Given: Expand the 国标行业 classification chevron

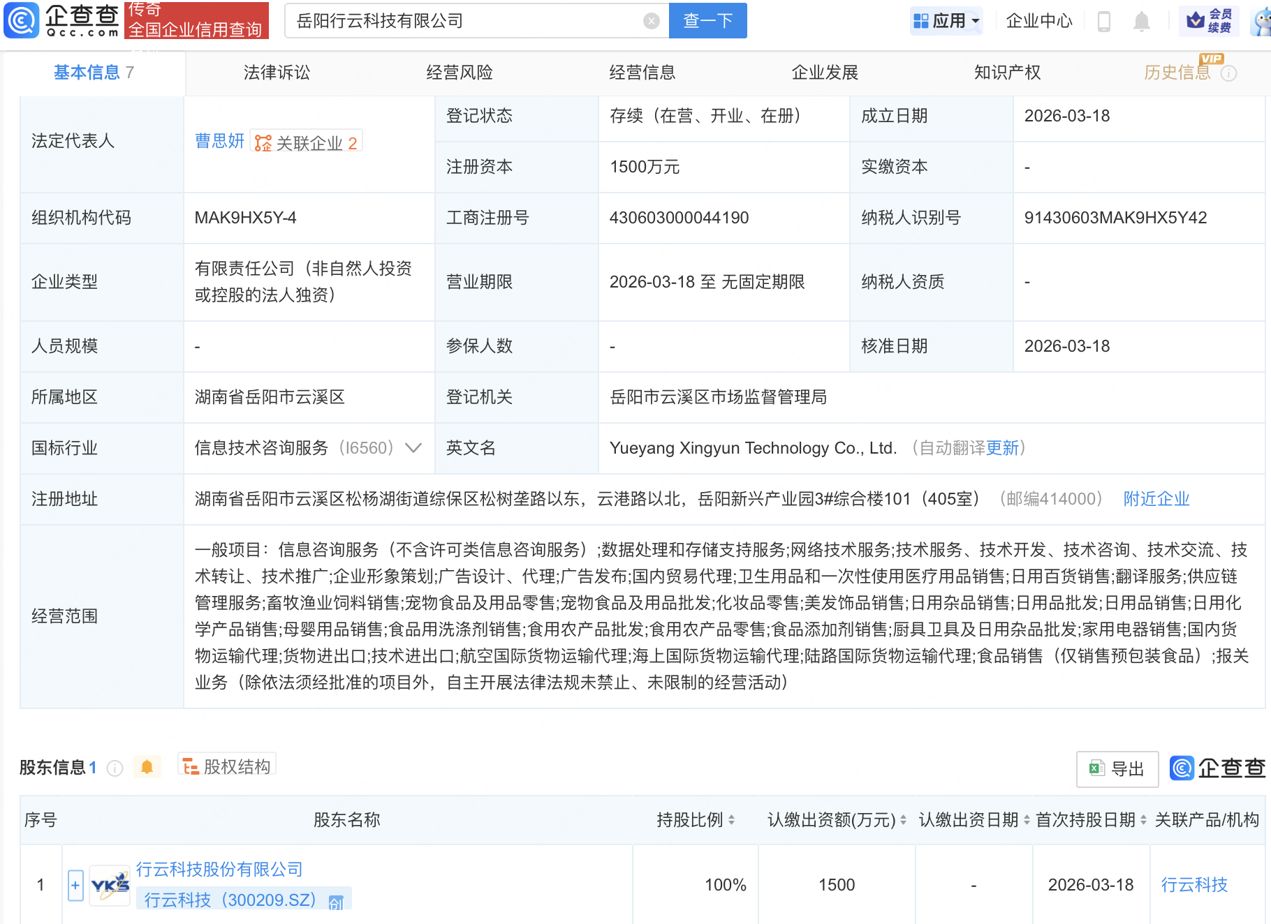Looking at the screenshot, I should click(x=414, y=448).
